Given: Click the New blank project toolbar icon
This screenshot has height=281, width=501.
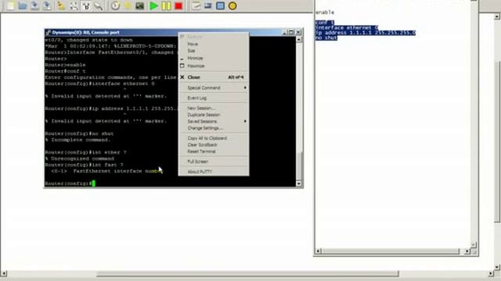Looking at the screenshot, I should point(10,5).
